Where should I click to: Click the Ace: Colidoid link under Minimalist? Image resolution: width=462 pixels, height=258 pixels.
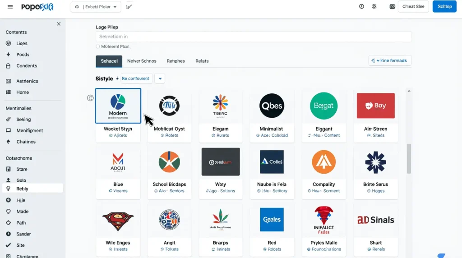pos(272,135)
